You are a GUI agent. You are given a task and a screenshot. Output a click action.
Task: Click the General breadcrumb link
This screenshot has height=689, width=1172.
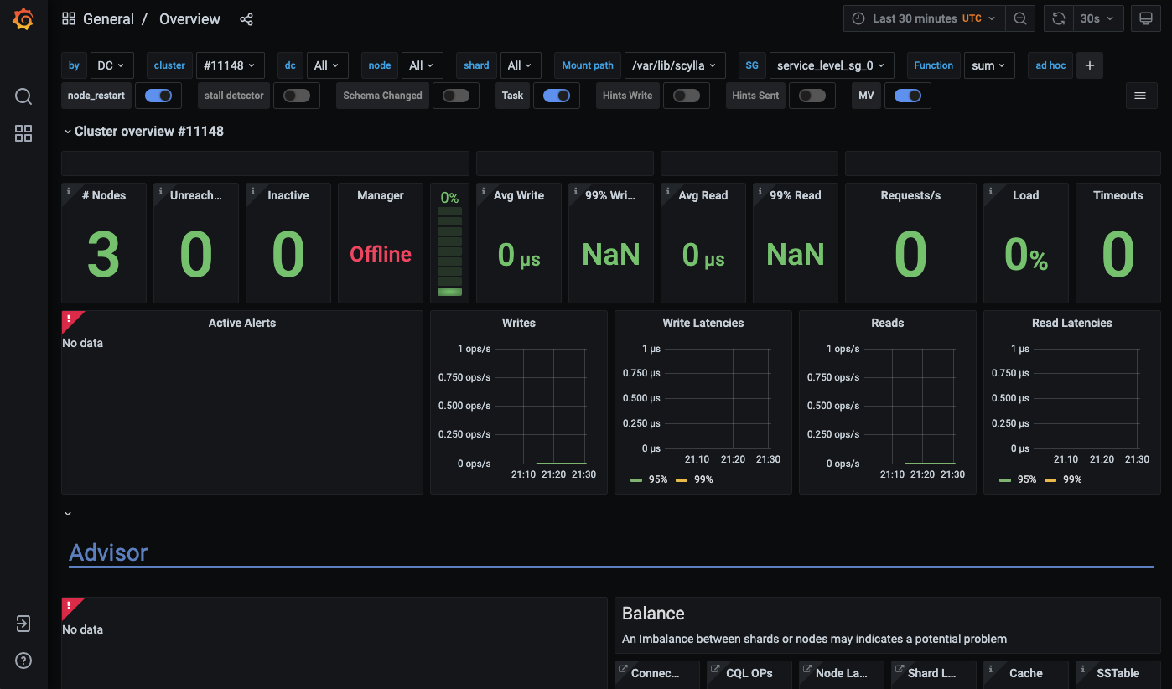108,19
